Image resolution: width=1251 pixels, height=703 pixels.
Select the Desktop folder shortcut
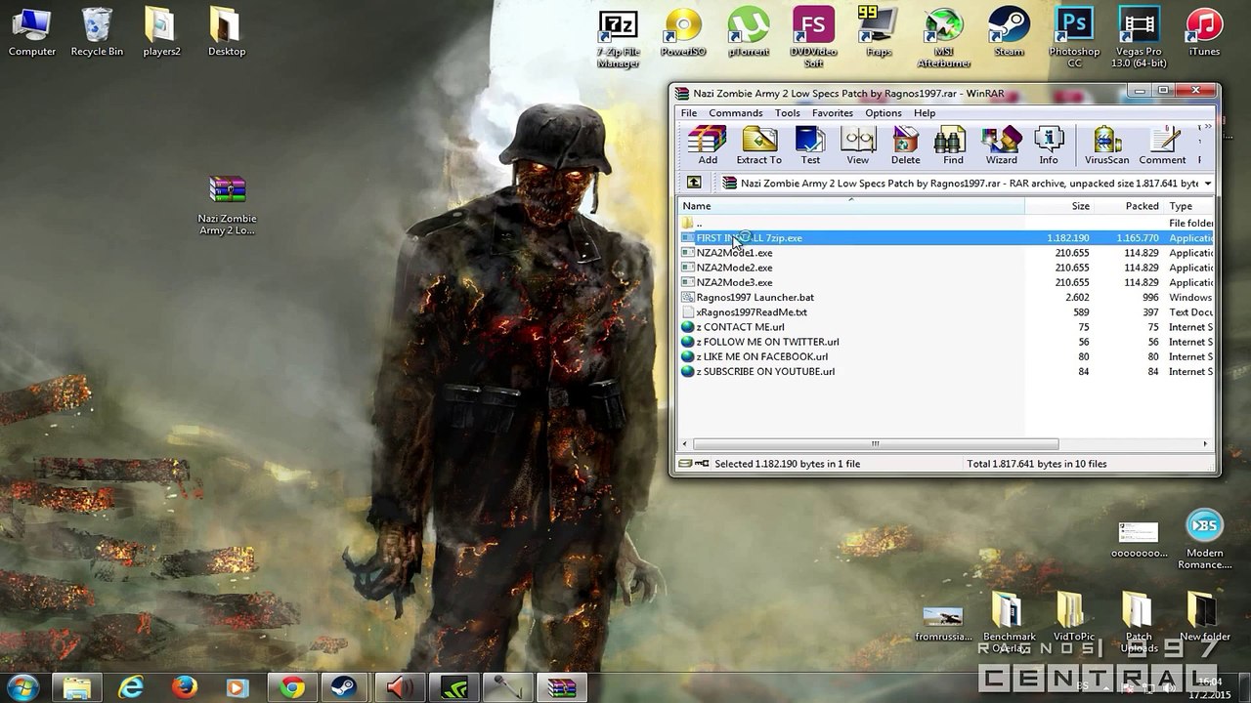[226, 32]
